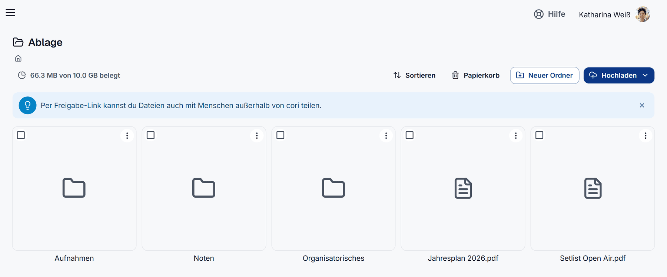Image resolution: width=667 pixels, height=277 pixels.
Task: Dismiss the Freigabe-Link tip banner
Action: [x=642, y=105]
